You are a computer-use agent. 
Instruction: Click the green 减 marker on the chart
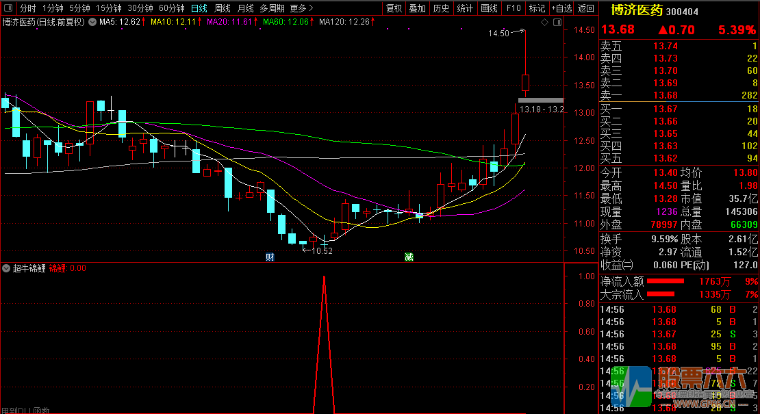[x=409, y=257]
